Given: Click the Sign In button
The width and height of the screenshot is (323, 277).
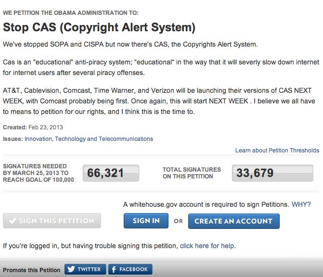Looking at the screenshot, I should tap(146, 221).
